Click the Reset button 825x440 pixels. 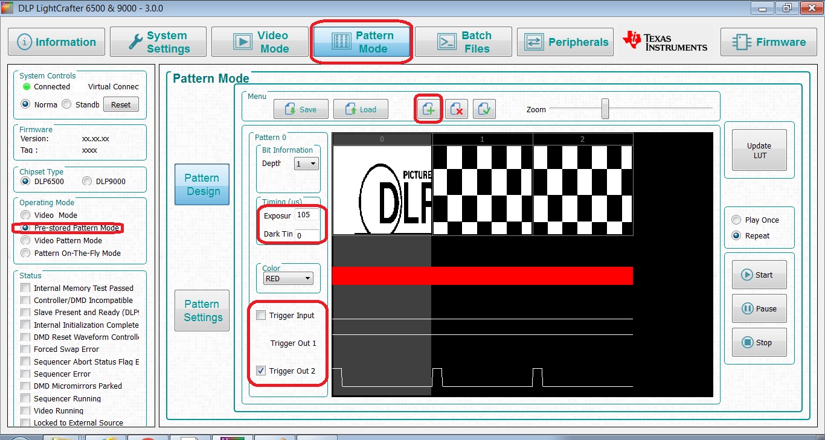click(121, 104)
